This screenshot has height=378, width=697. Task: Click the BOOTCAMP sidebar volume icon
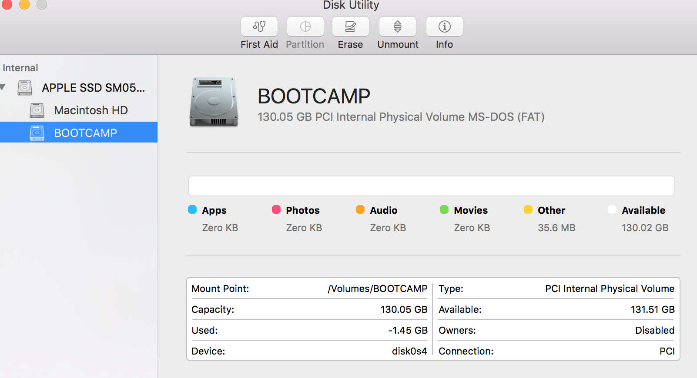point(37,133)
